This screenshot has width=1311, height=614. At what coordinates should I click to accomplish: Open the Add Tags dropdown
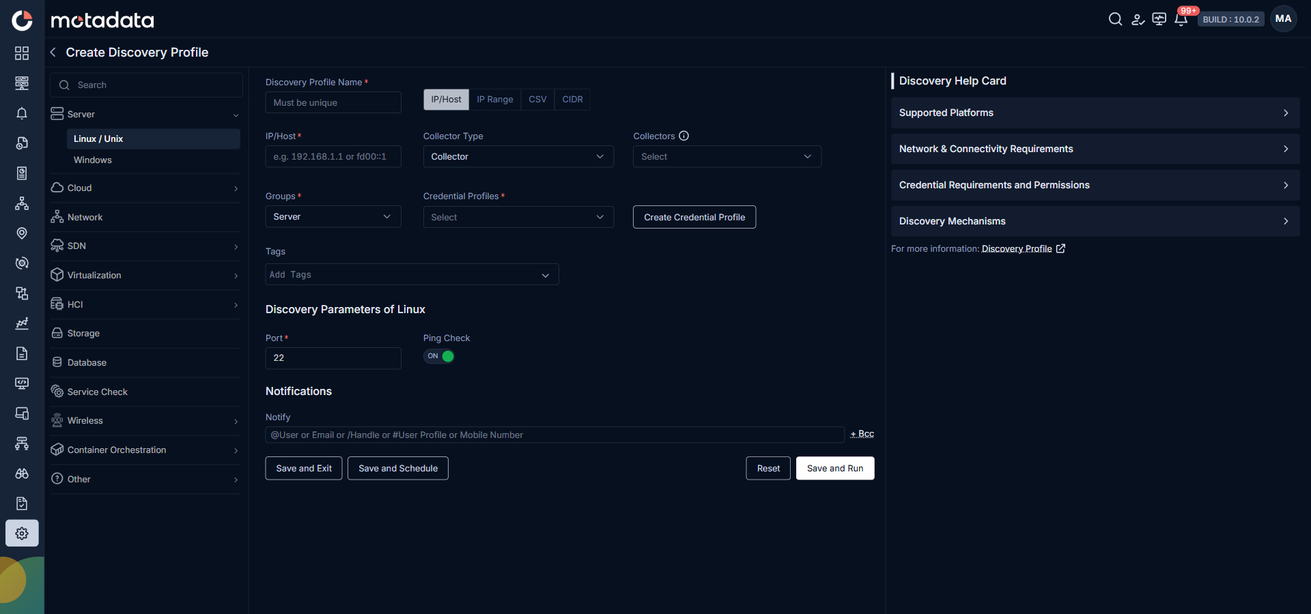(412, 274)
